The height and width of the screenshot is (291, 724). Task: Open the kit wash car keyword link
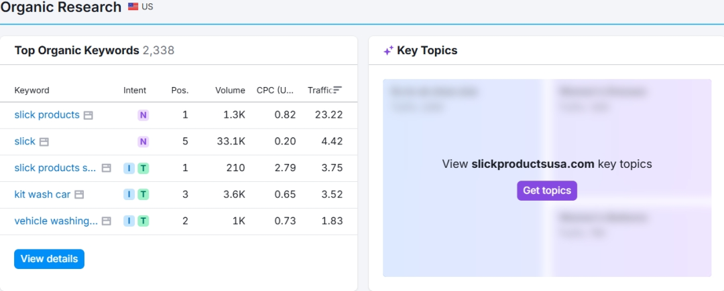tap(42, 194)
